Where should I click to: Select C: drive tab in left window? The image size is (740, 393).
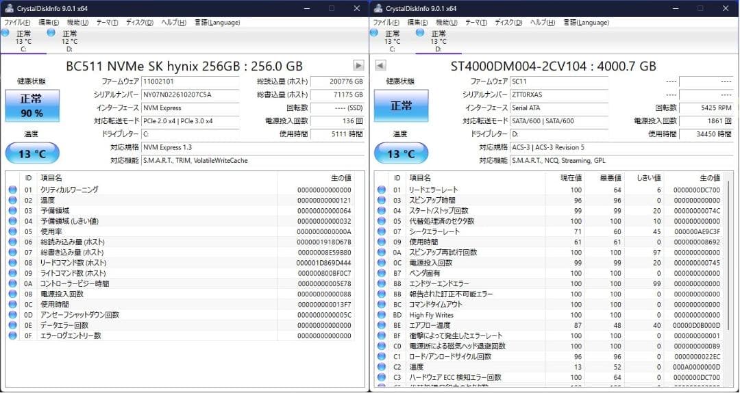[x=23, y=40]
